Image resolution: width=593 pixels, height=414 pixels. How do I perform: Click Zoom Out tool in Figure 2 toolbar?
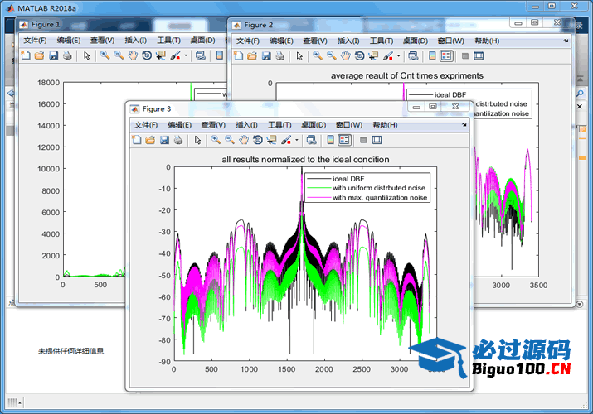[x=331, y=55]
